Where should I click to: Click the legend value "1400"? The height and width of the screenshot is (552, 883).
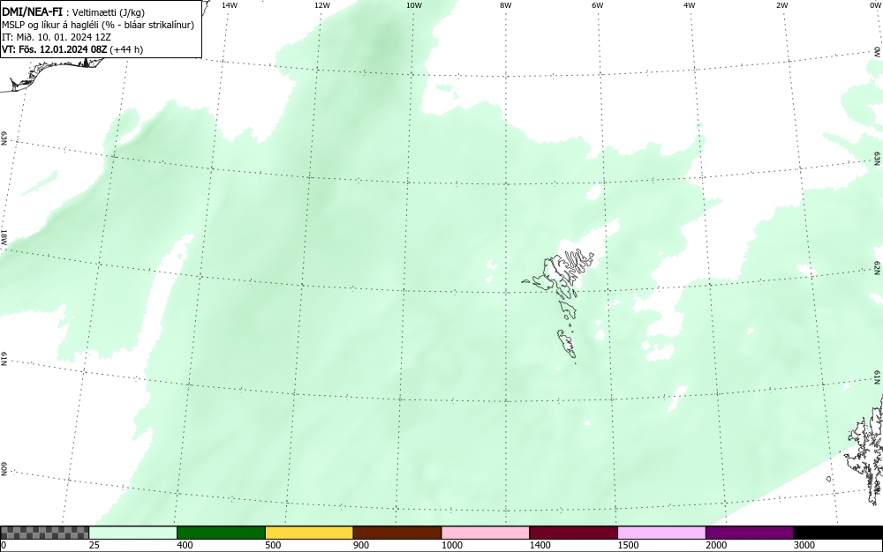pos(540,545)
